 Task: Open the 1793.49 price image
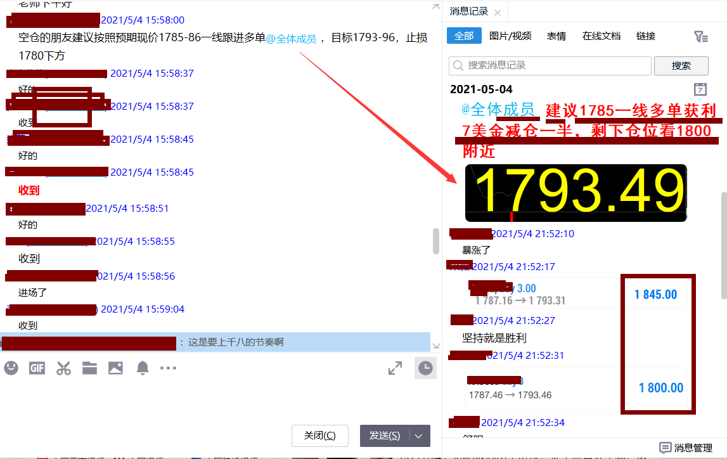(576, 193)
